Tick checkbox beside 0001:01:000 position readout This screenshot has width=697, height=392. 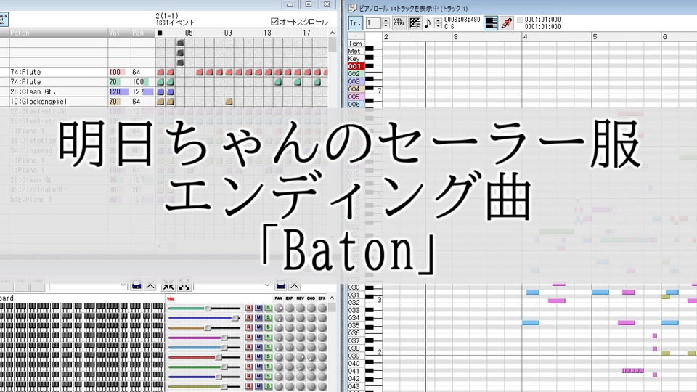point(520,20)
